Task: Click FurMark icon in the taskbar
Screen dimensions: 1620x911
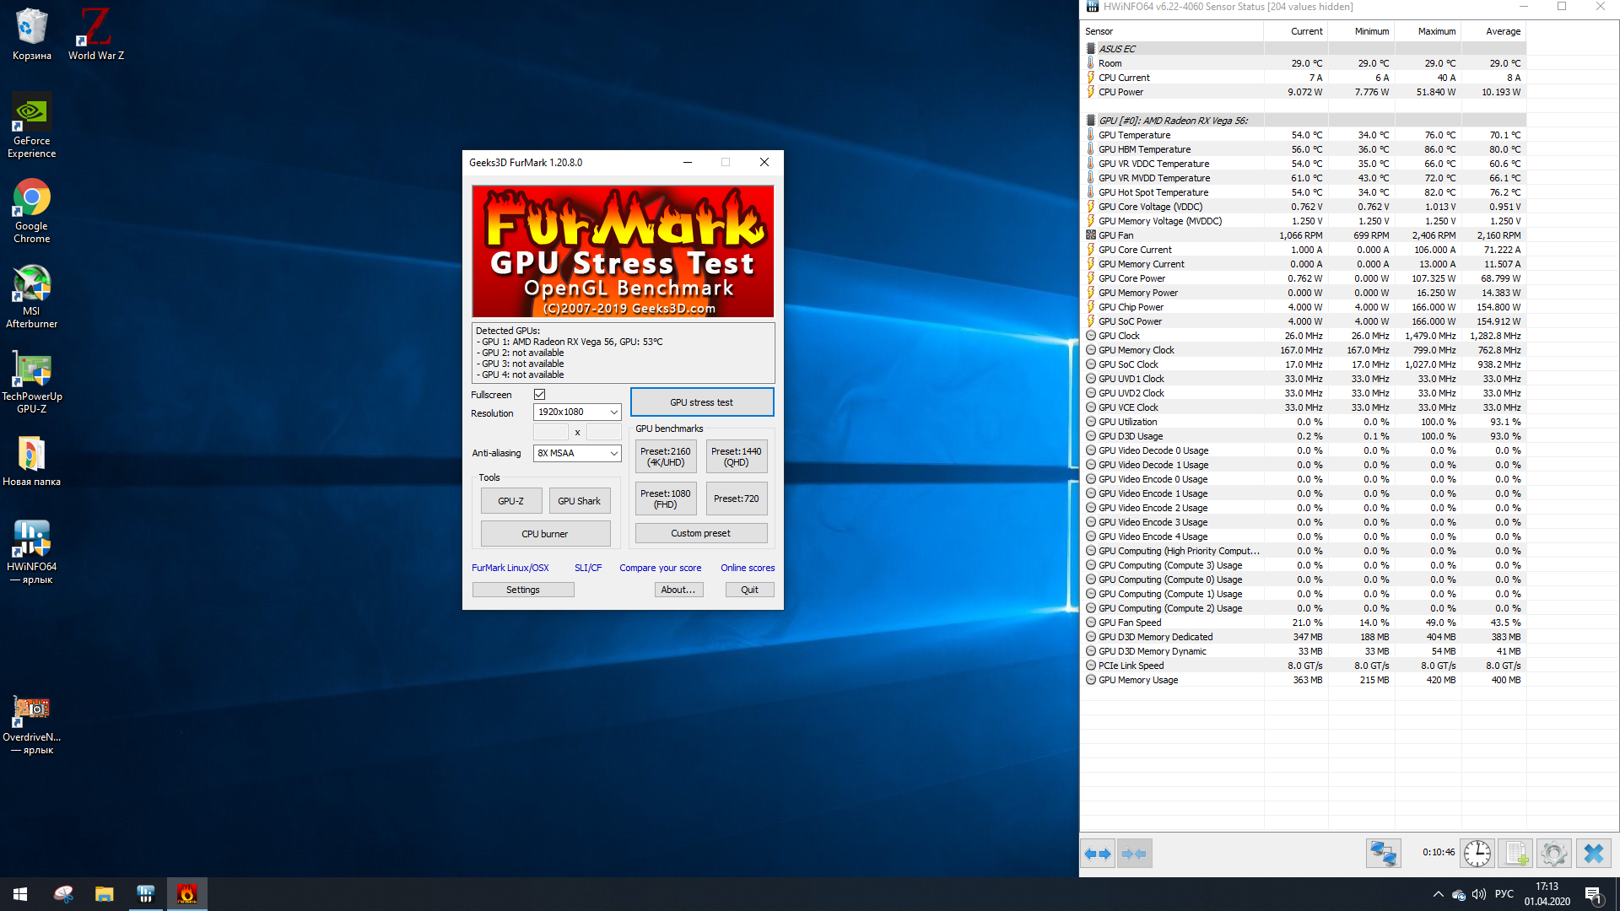Action: (x=187, y=894)
